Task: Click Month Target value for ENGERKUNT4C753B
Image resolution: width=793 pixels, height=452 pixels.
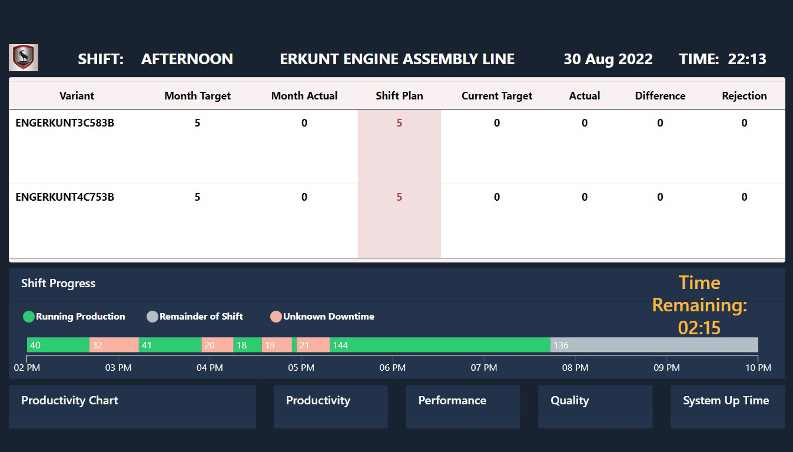Action: (x=197, y=197)
